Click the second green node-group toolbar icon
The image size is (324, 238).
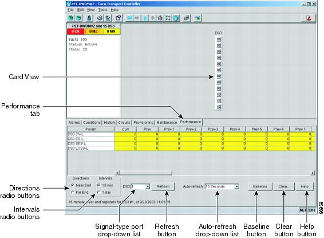coord(78,18)
